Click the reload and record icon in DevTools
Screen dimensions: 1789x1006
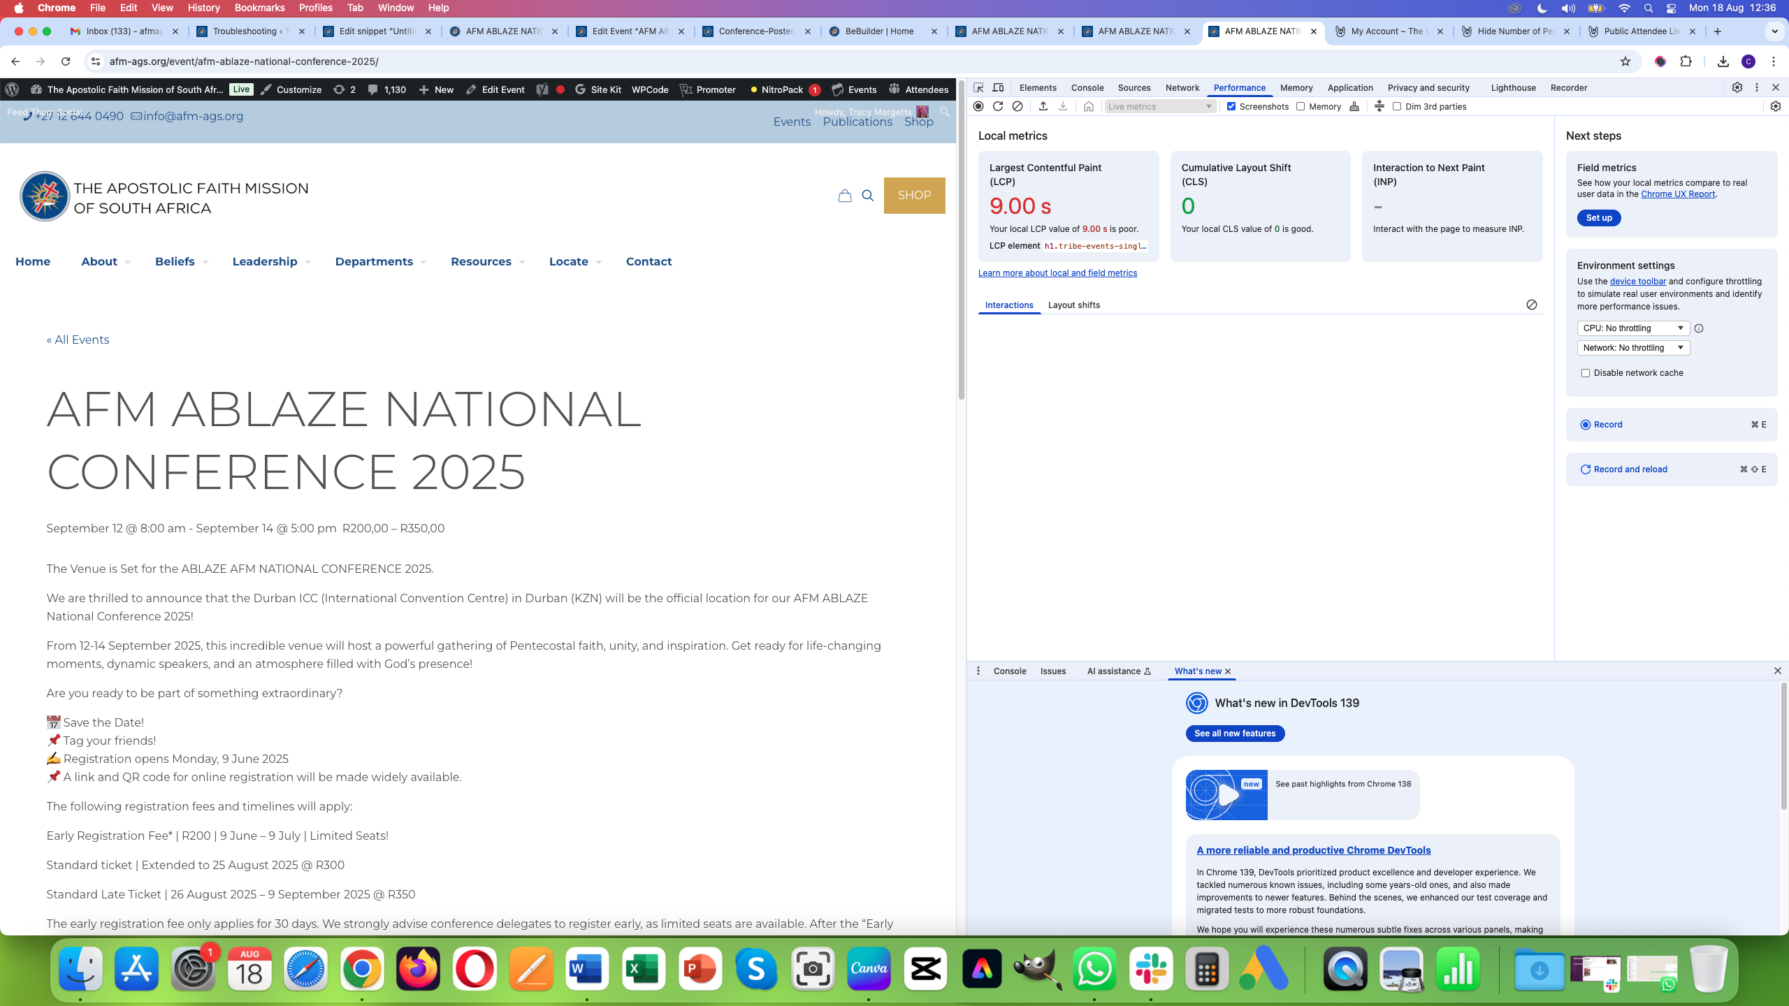[x=998, y=106]
